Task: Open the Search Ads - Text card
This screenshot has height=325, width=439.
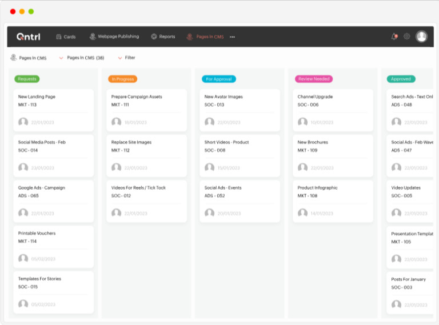Action: coord(410,110)
